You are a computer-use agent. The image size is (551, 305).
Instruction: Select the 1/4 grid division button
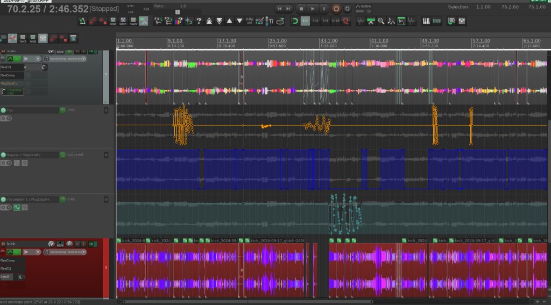tap(315, 21)
